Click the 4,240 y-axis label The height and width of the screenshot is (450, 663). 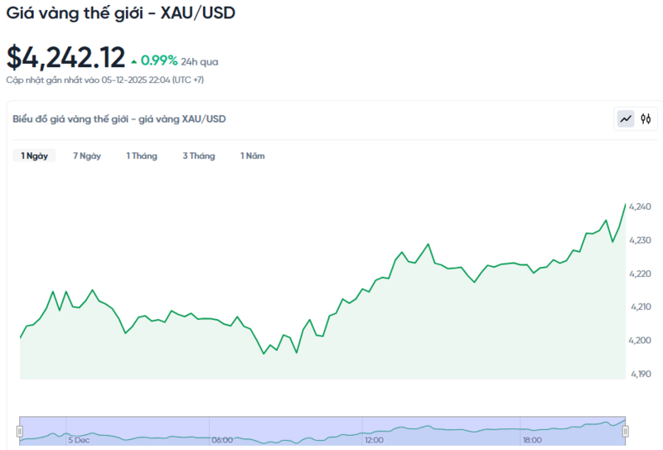[x=640, y=206]
